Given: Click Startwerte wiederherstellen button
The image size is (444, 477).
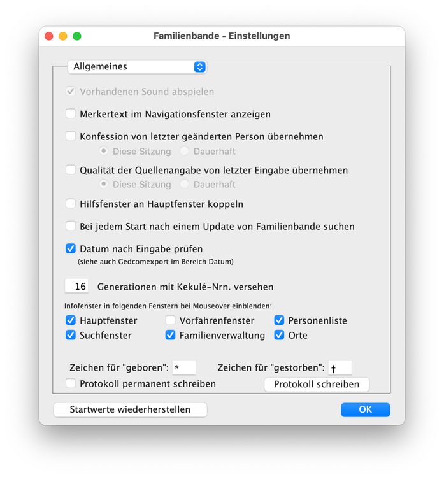Looking at the screenshot, I should (130, 409).
